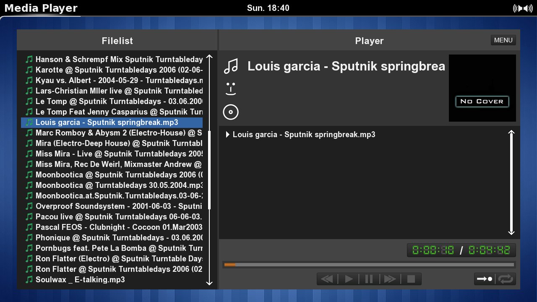The image size is (537, 302).
Task: Click the Play button in player controls
Action: coord(348,279)
